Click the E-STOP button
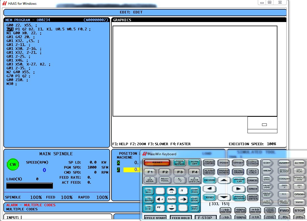The width and height of the screenshot is (307, 221). 206,218
